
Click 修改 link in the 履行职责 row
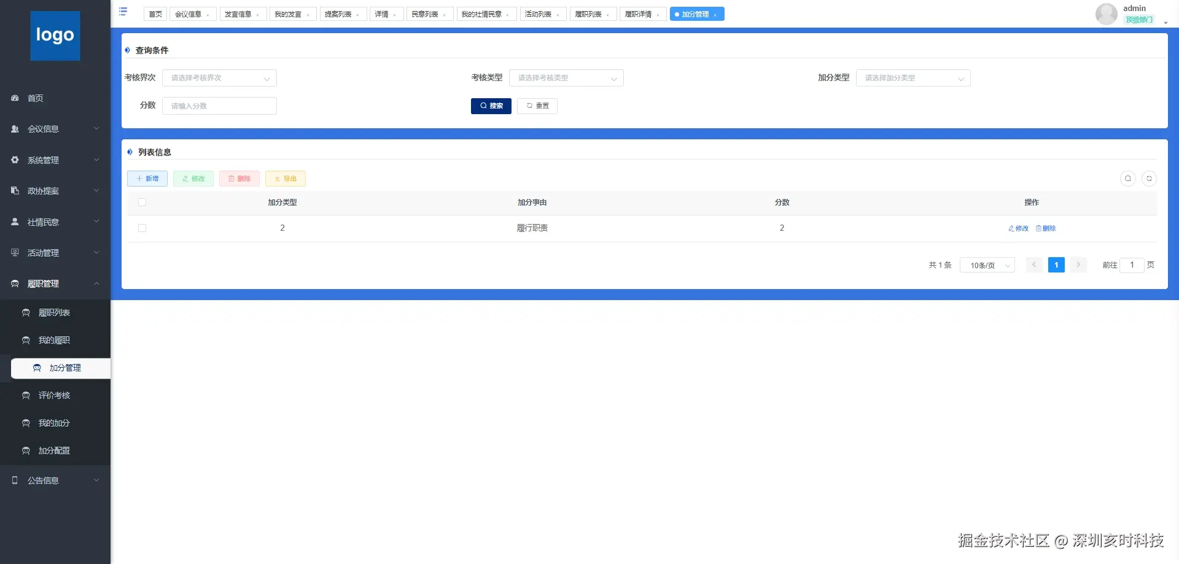[1018, 228]
